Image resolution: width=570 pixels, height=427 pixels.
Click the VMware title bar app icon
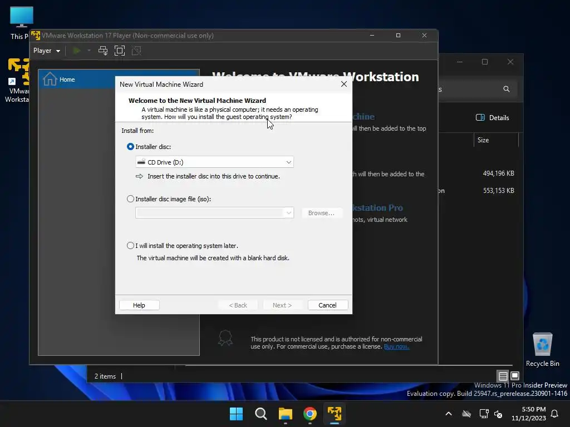point(36,35)
